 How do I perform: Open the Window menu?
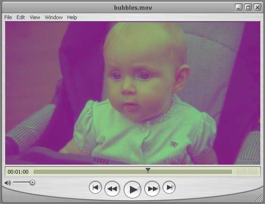click(53, 17)
